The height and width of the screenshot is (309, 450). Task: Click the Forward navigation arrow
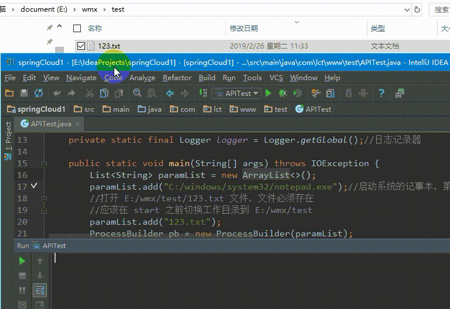[185, 93]
